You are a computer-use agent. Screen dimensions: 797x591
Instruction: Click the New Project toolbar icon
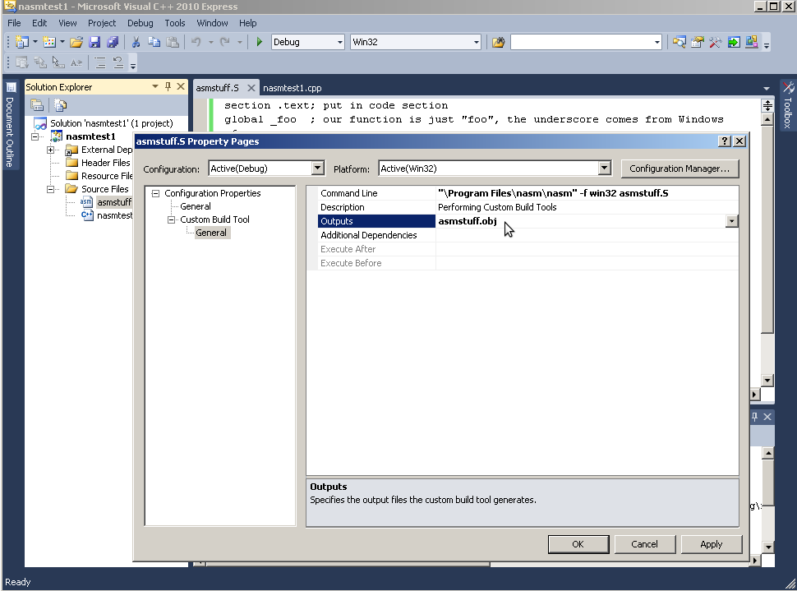pyautogui.click(x=22, y=42)
